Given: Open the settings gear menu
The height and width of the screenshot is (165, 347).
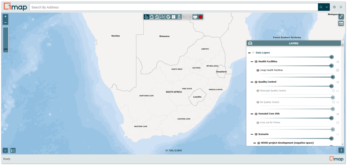Looking at the screenshot, I should click(334, 7).
